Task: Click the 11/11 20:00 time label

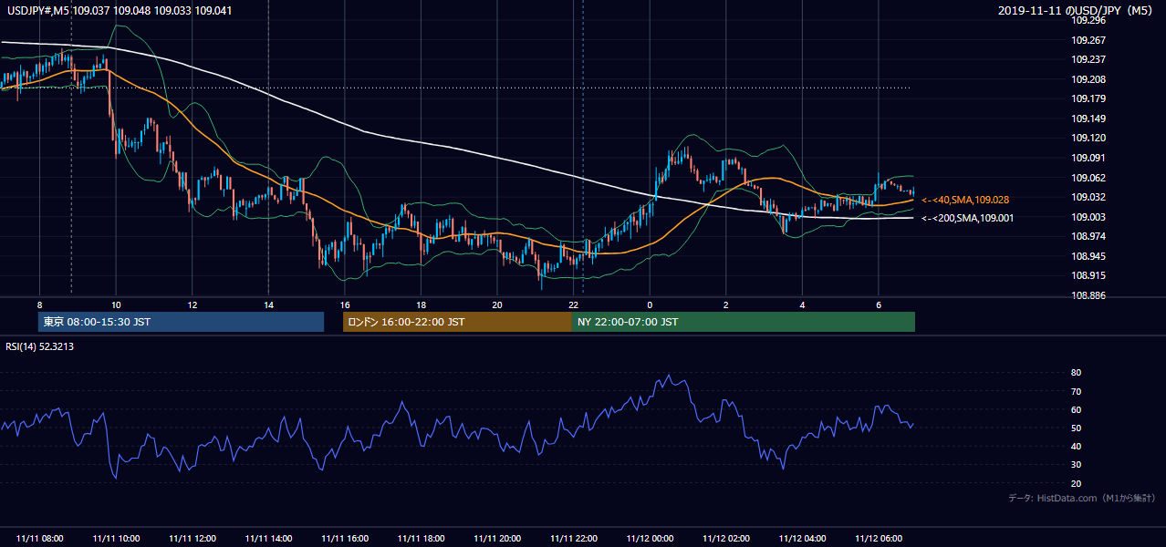Action: coord(497,539)
